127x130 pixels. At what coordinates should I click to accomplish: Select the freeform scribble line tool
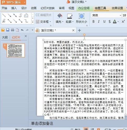coord(4,21)
